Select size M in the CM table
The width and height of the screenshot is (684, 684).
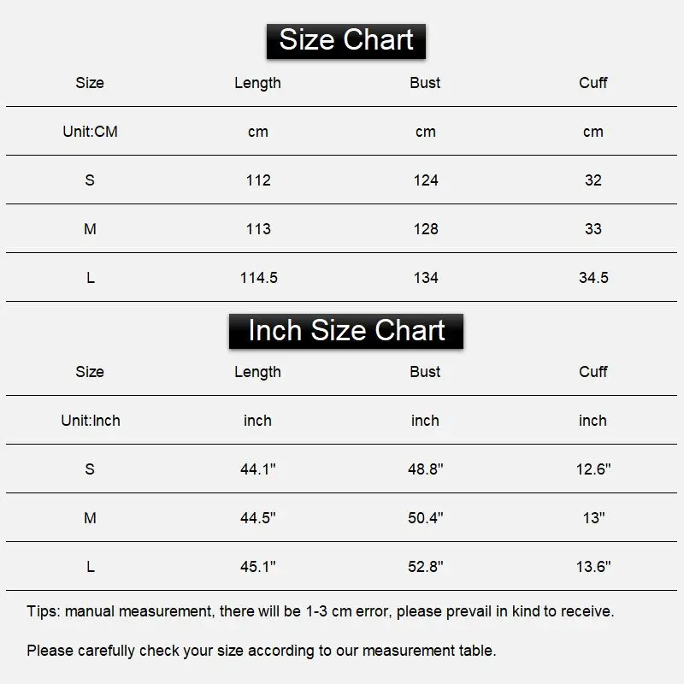90,229
